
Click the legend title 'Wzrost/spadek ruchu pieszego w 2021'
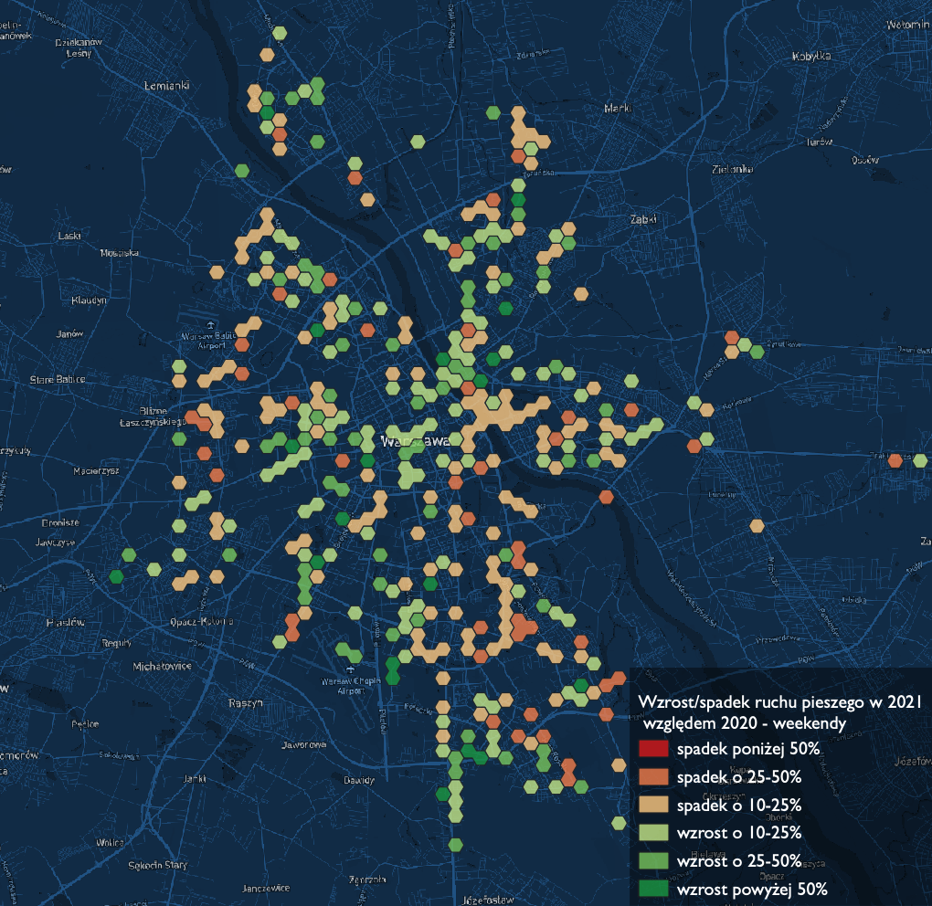point(778,701)
